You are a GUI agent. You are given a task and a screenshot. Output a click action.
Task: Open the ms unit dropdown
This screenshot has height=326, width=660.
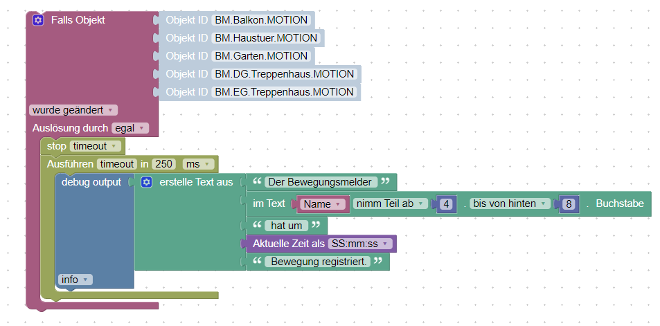(198, 164)
